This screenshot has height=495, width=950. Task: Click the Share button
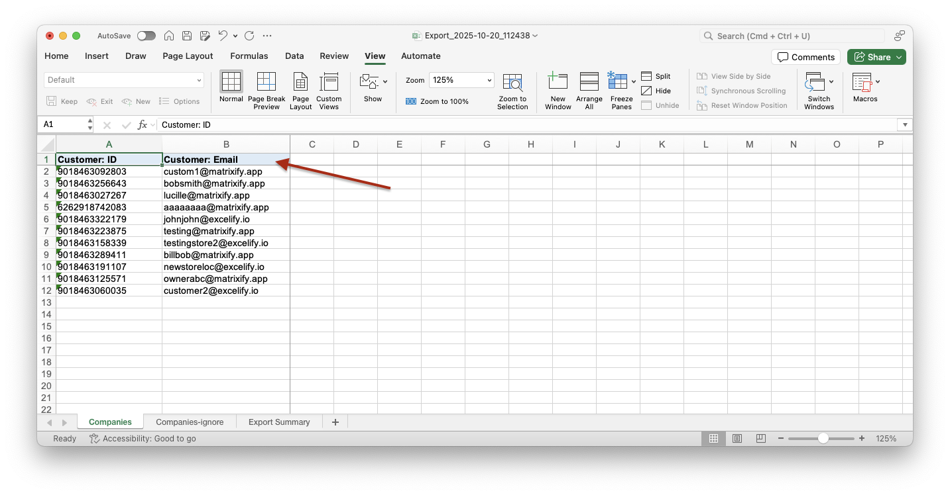(876, 57)
